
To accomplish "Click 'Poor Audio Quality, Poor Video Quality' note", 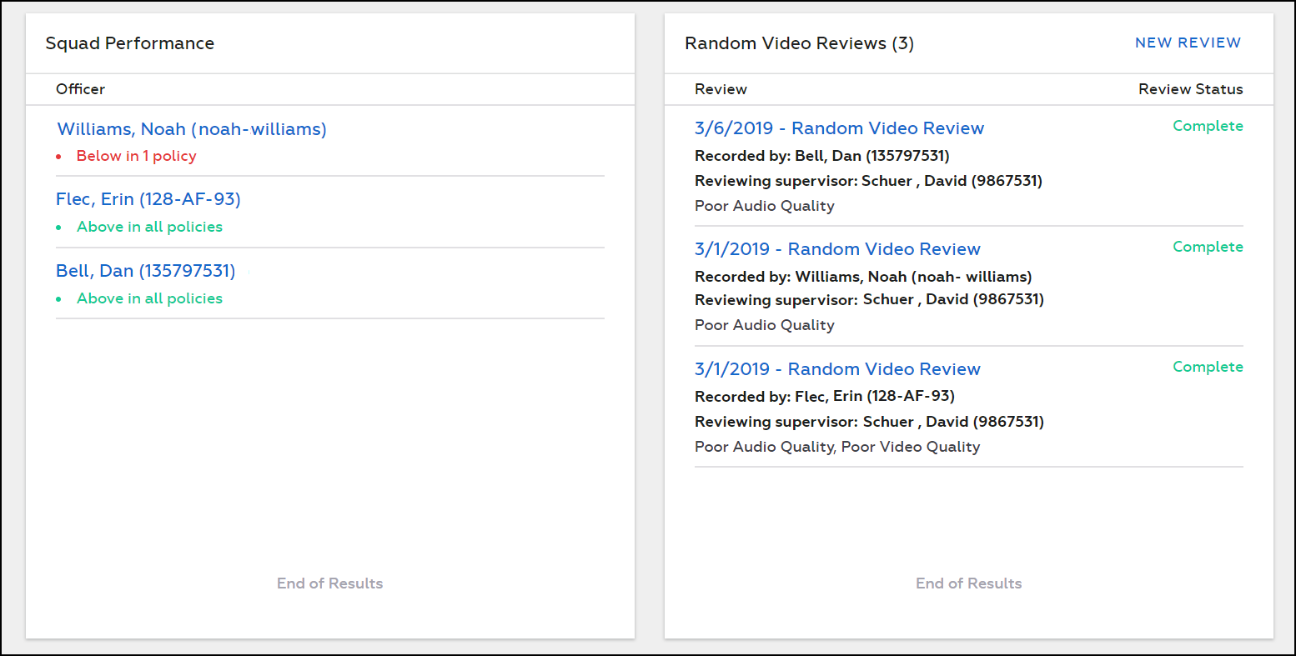I will pyautogui.click(x=837, y=447).
